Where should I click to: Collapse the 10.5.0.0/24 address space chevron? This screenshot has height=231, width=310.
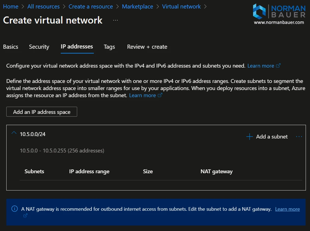coord(14,133)
